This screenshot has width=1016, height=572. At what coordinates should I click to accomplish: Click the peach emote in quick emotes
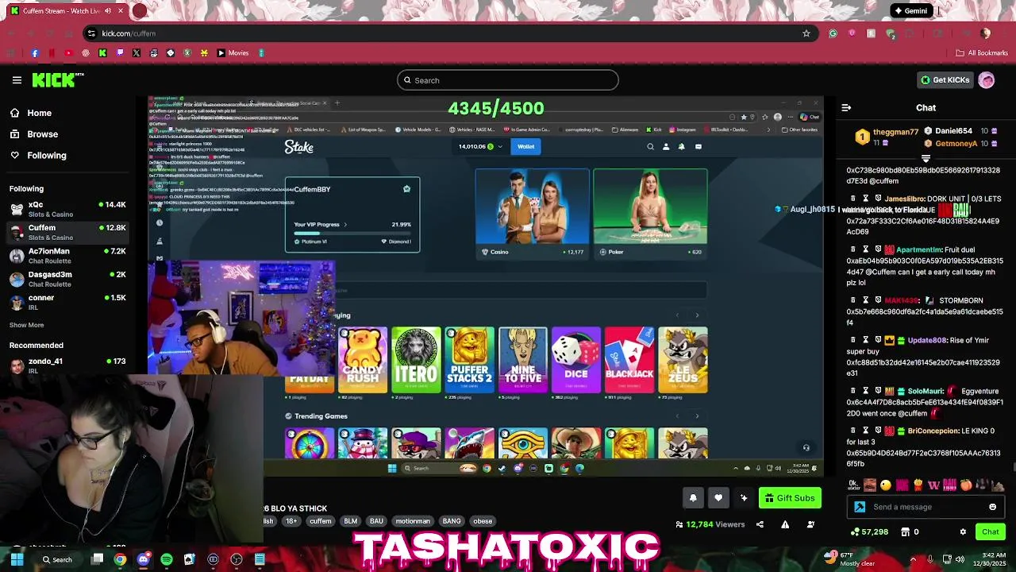tap(965, 485)
